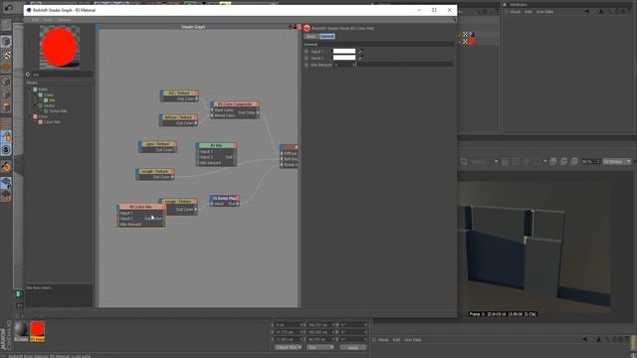
Task: Select Color Mix node in tree
Action: pos(52,121)
